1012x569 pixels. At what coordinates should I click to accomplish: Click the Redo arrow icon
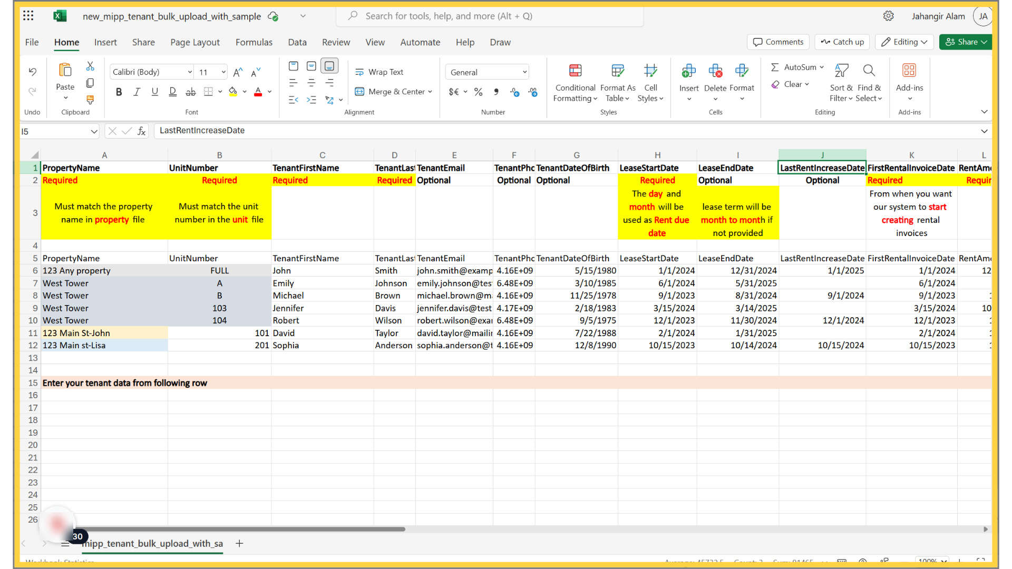click(x=33, y=92)
